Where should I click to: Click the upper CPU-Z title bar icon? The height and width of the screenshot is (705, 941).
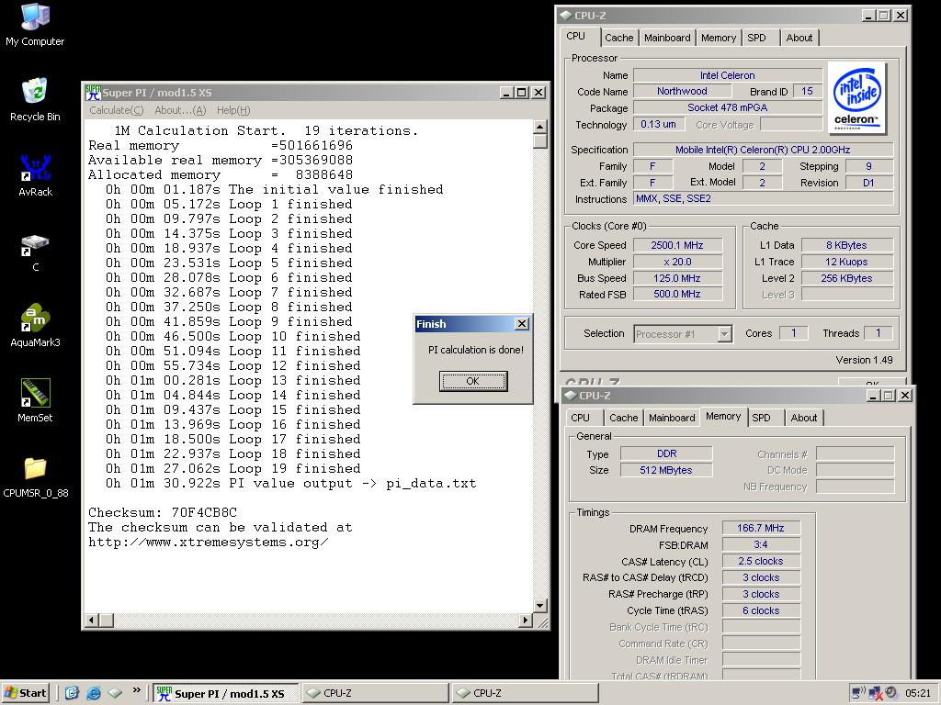566,16
